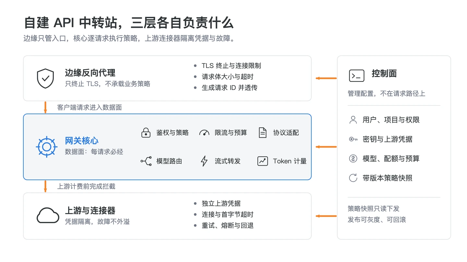The height and width of the screenshot is (262, 467).
Task: Click the bullet "连接与首字节超时"
Action: [x=227, y=214]
